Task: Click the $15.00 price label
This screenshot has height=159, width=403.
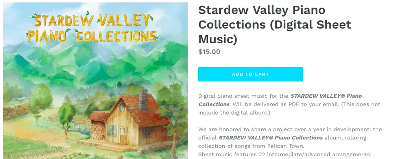Action: pos(209,51)
